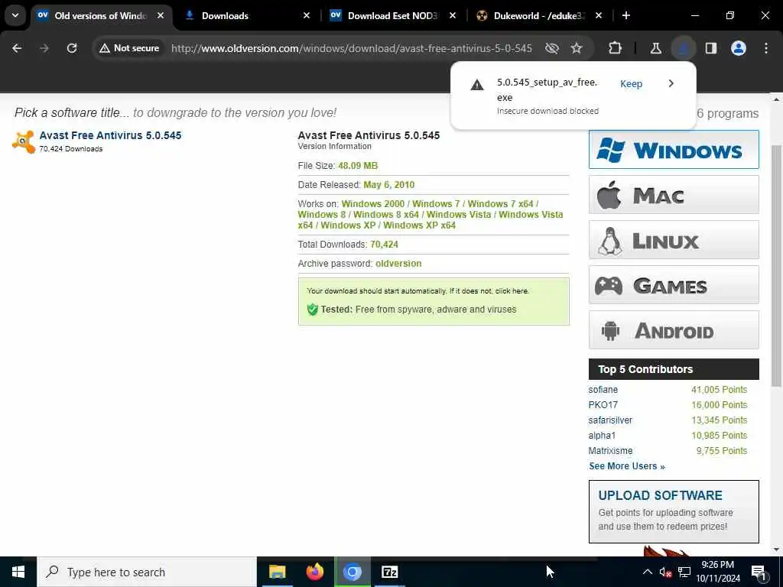Click the network tray icon
Viewport: 783px width, 587px height.
(x=684, y=572)
